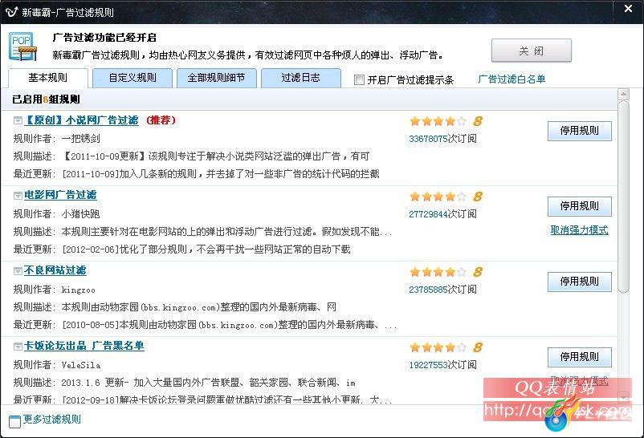Disable the 小说网广告过滤 rule with 停用规则

[579, 131]
